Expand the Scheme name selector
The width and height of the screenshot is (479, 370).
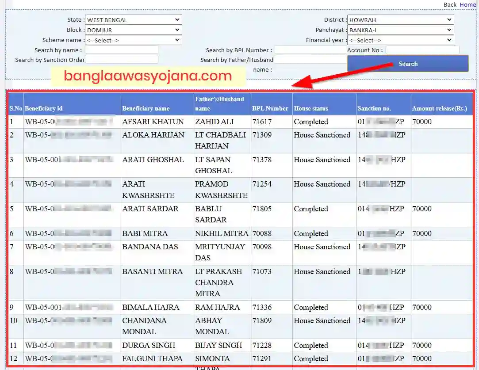133,40
